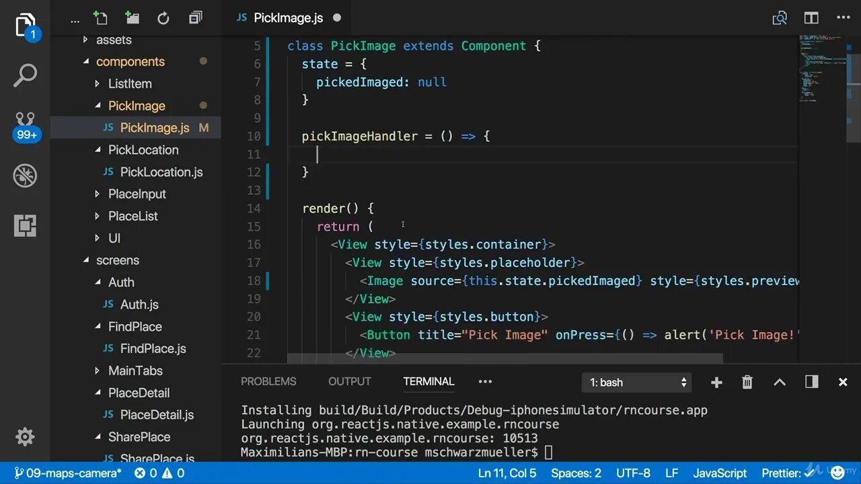Image resolution: width=861 pixels, height=484 pixels.
Task: Click the JS icon of the PickImage.js tab
Action: [x=241, y=18]
